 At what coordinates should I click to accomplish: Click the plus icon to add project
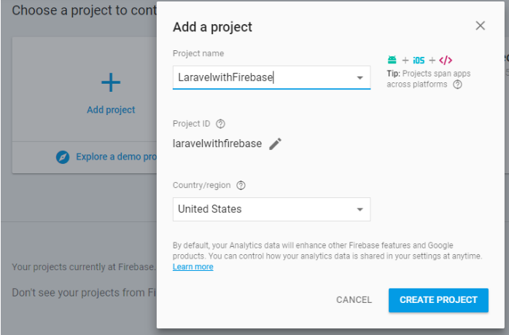coord(110,83)
